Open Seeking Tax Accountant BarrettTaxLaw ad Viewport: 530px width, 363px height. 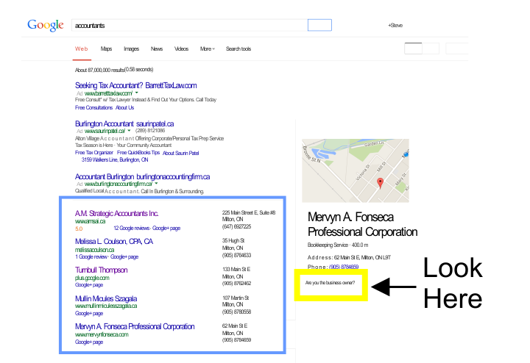pos(136,85)
